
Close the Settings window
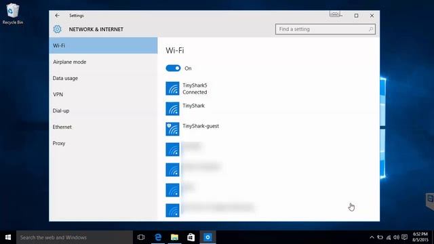pos(372,16)
